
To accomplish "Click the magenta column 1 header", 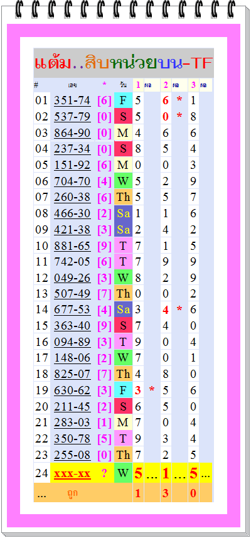I will click(138, 85).
